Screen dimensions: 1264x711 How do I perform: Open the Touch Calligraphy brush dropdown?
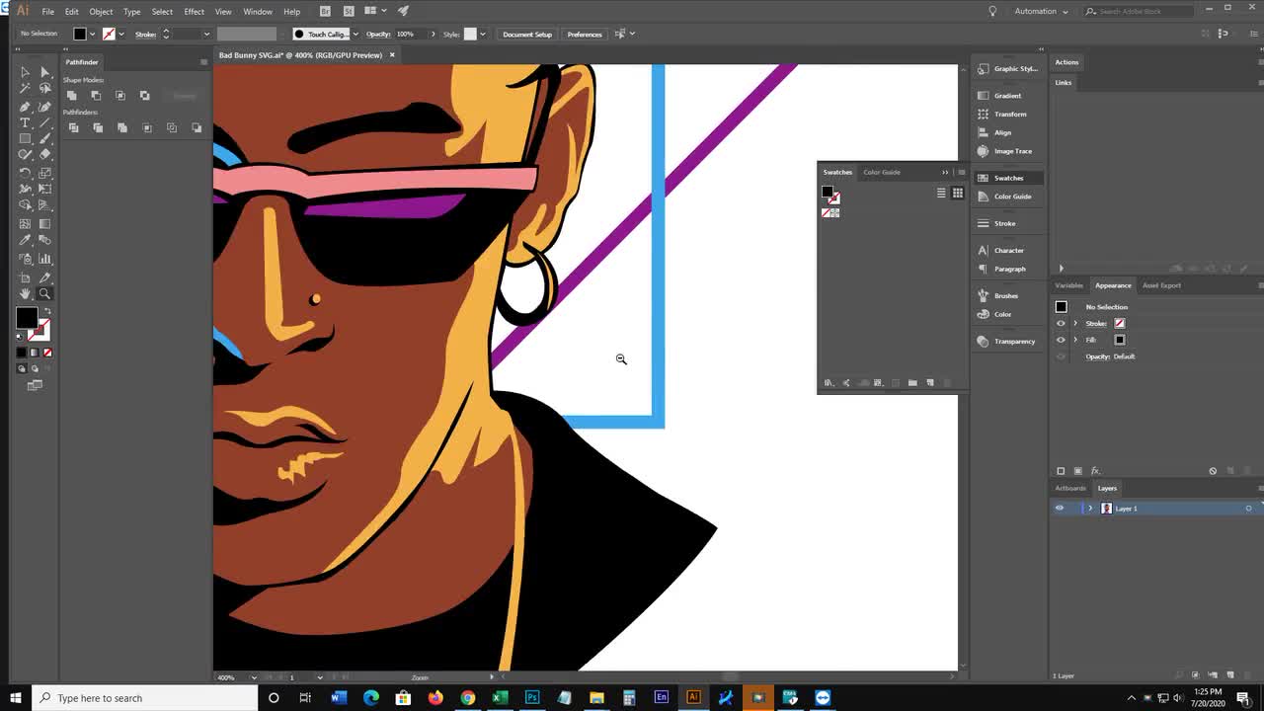355,34
